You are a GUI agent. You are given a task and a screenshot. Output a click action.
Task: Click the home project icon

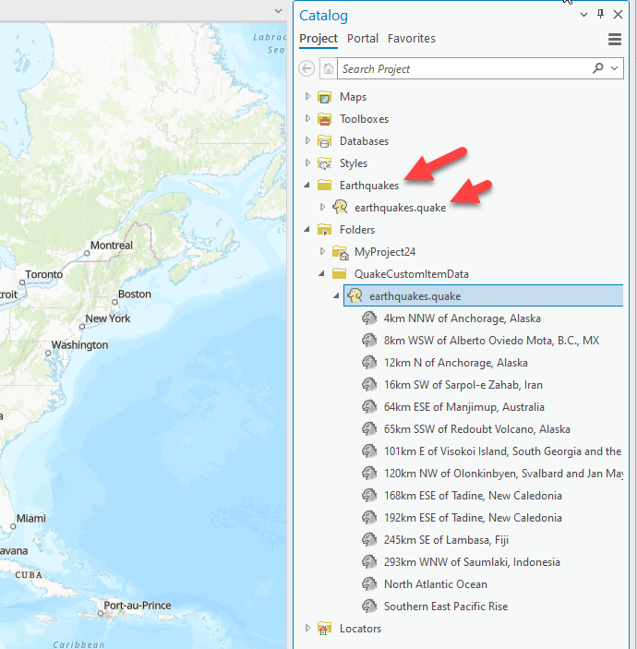(328, 68)
